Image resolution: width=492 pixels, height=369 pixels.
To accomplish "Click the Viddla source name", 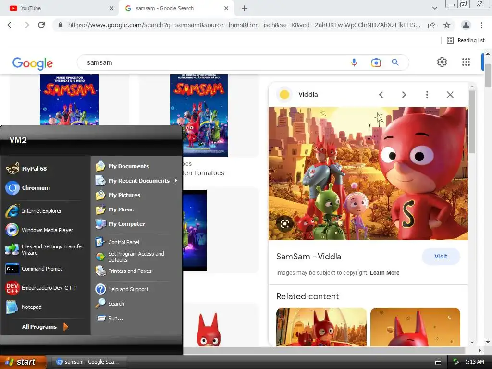I will point(308,95).
